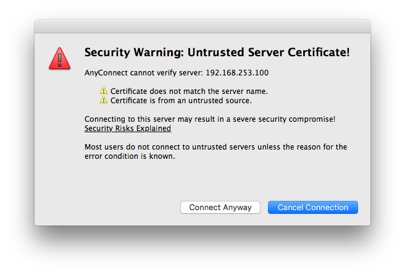Screen dimensions: 405x275
Task: Click the server address 192.168.253.100 text
Action: point(237,73)
